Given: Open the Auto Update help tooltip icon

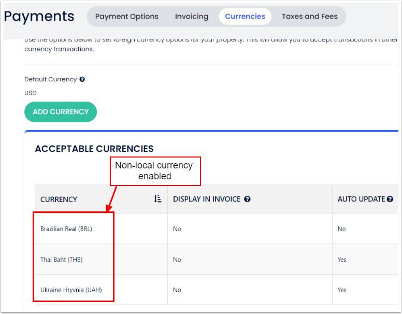Looking at the screenshot, I should tap(390, 199).
